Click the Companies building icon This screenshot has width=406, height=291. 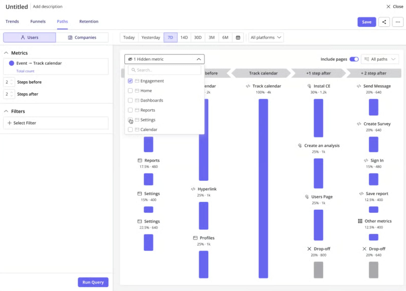[70, 38]
